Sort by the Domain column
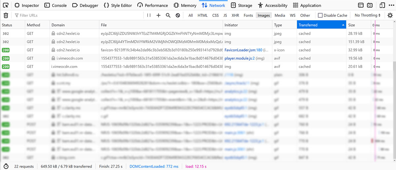The width and height of the screenshot is (396, 170). coord(74,25)
